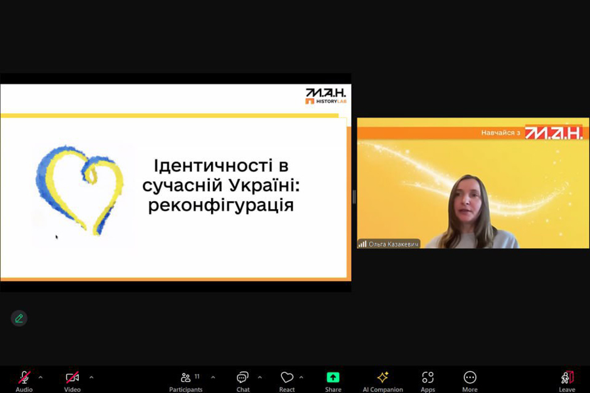Image resolution: width=590 pixels, height=393 pixels.
Task: Open the React heart menu
Action: pos(286,381)
